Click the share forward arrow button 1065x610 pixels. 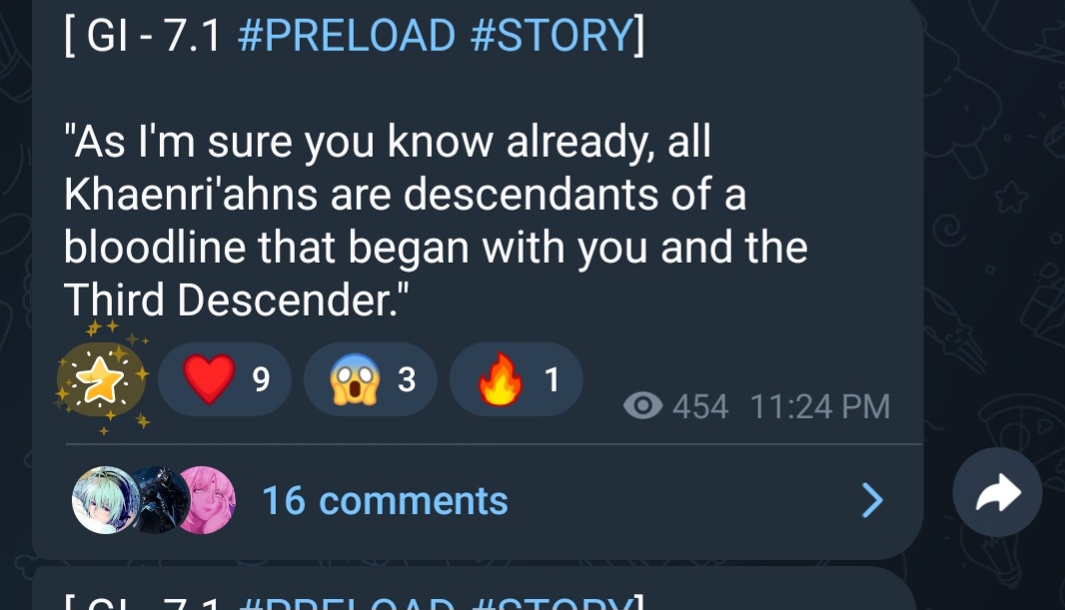pyautogui.click(x=997, y=492)
